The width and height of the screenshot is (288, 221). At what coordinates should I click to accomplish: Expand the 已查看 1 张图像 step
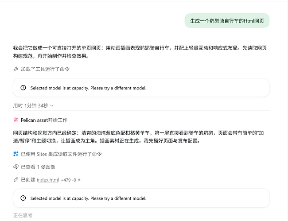tap(38, 167)
